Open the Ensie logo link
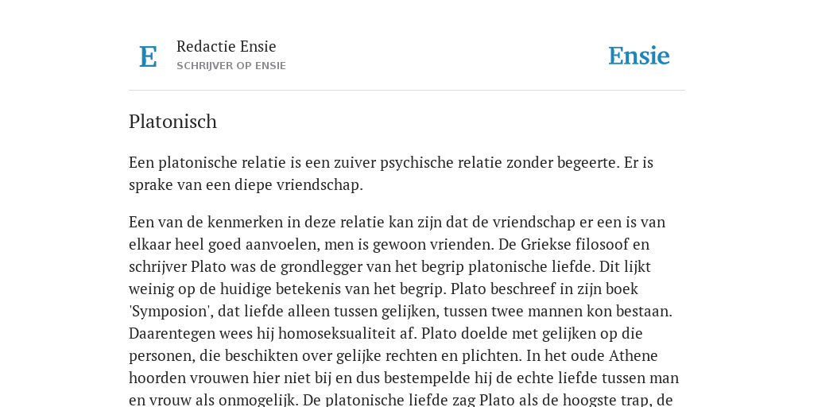 click(638, 56)
